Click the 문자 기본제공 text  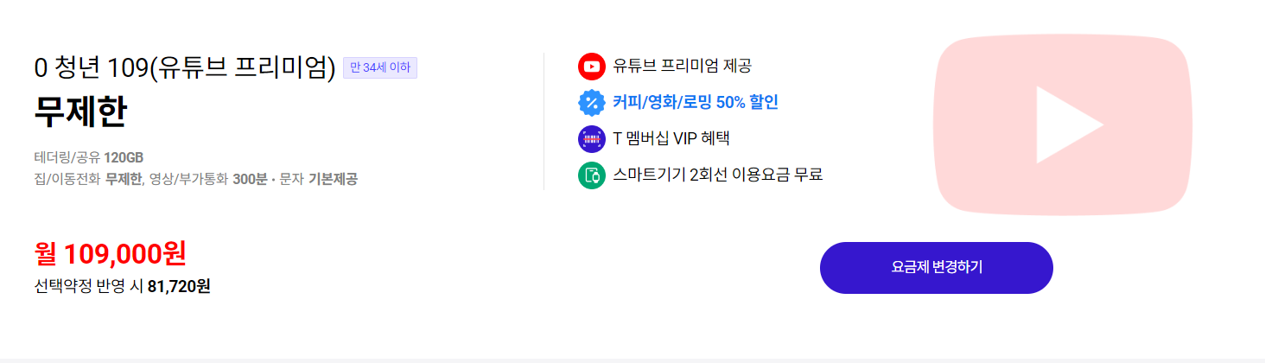(318, 179)
